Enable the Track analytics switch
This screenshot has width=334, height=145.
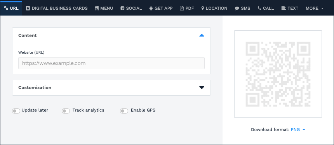click(66, 111)
